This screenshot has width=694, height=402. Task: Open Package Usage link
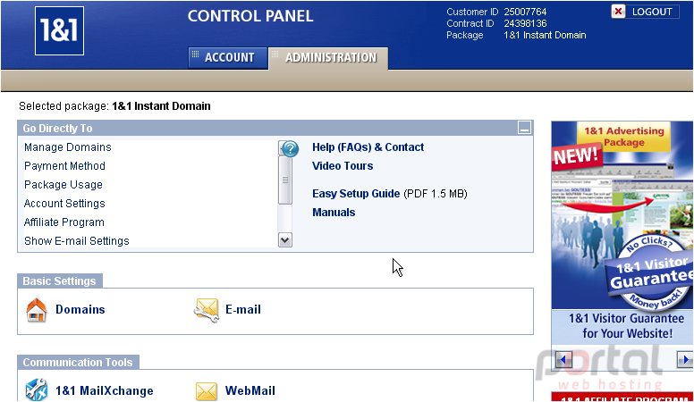pos(63,185)
